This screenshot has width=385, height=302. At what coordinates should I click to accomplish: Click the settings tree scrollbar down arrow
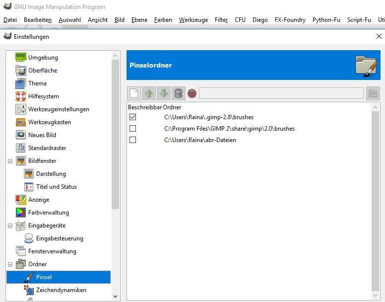(x=116, y=297)
